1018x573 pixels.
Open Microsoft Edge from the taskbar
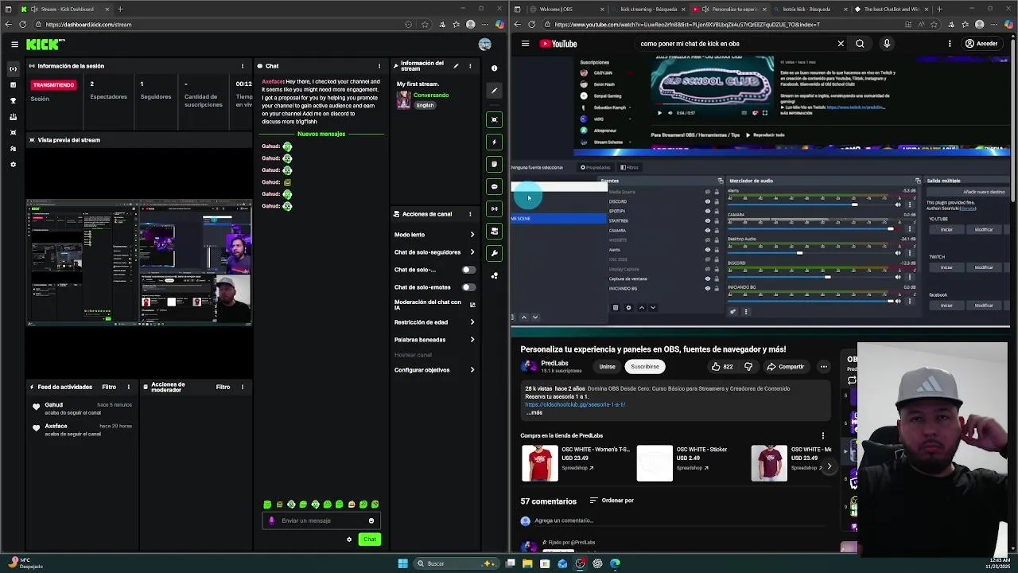click(615, 563)
